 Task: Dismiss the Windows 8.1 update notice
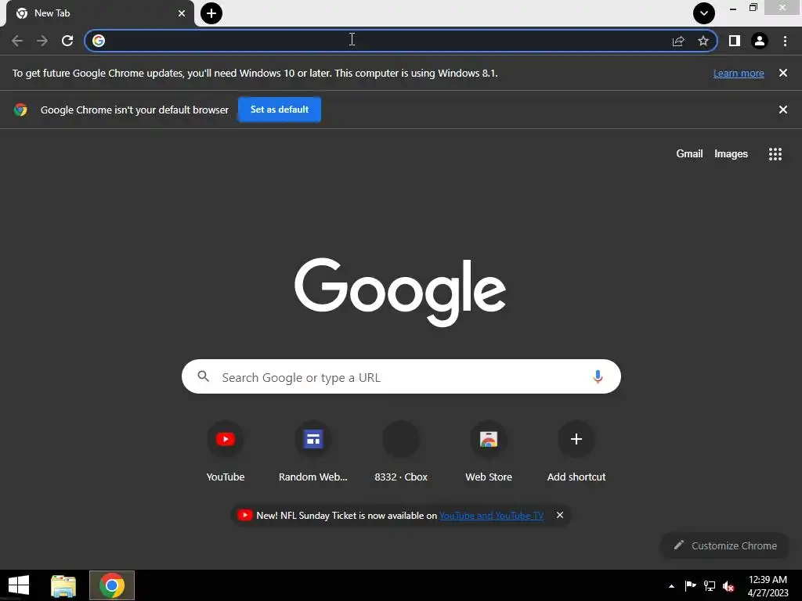782,73
